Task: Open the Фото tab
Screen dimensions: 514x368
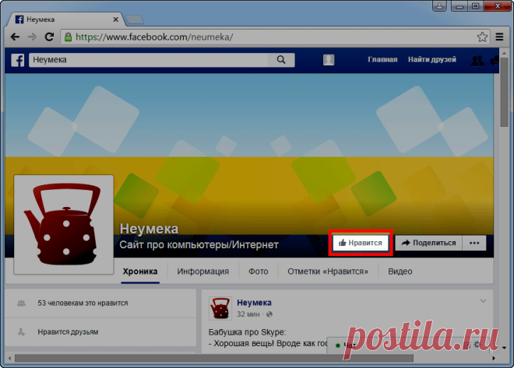Action: pyautogui.click(x=259, y=272)
